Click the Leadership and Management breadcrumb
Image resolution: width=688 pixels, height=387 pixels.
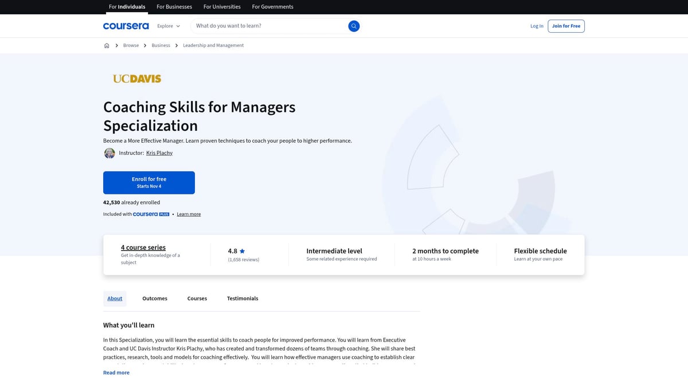pyautogui.click(x=213, y=45)
